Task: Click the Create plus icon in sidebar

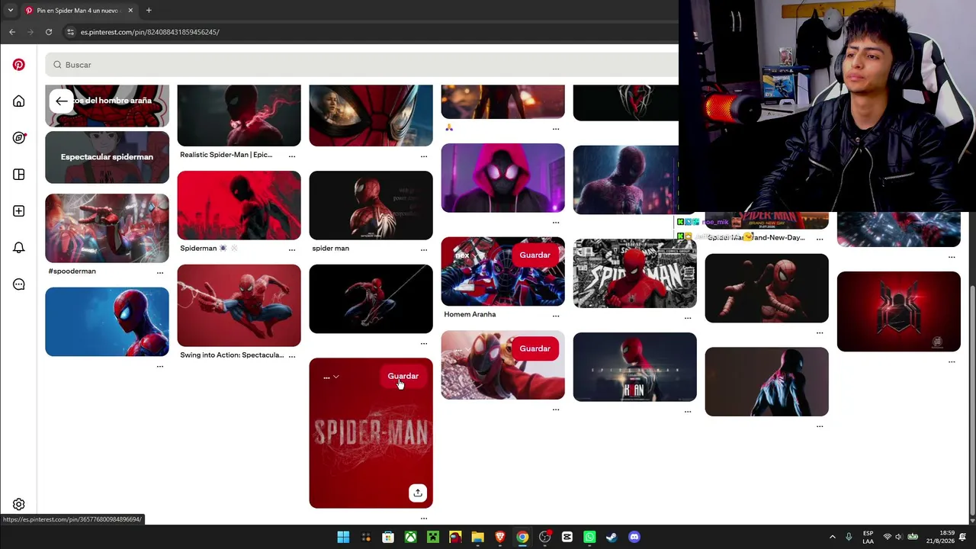Action: (x=18, y=211)
